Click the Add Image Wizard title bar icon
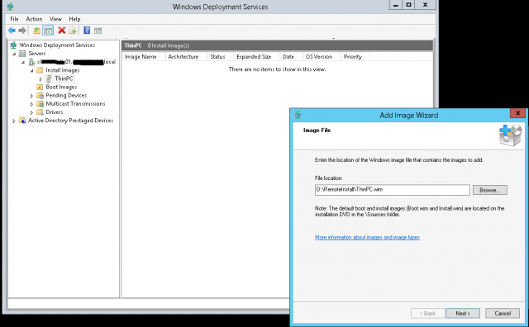The image size is (529, 327). pyautogui.click(x=298, y=116)
